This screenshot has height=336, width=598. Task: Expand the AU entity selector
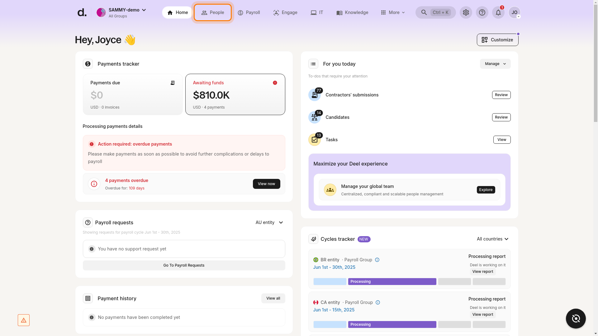coord(269,222)
